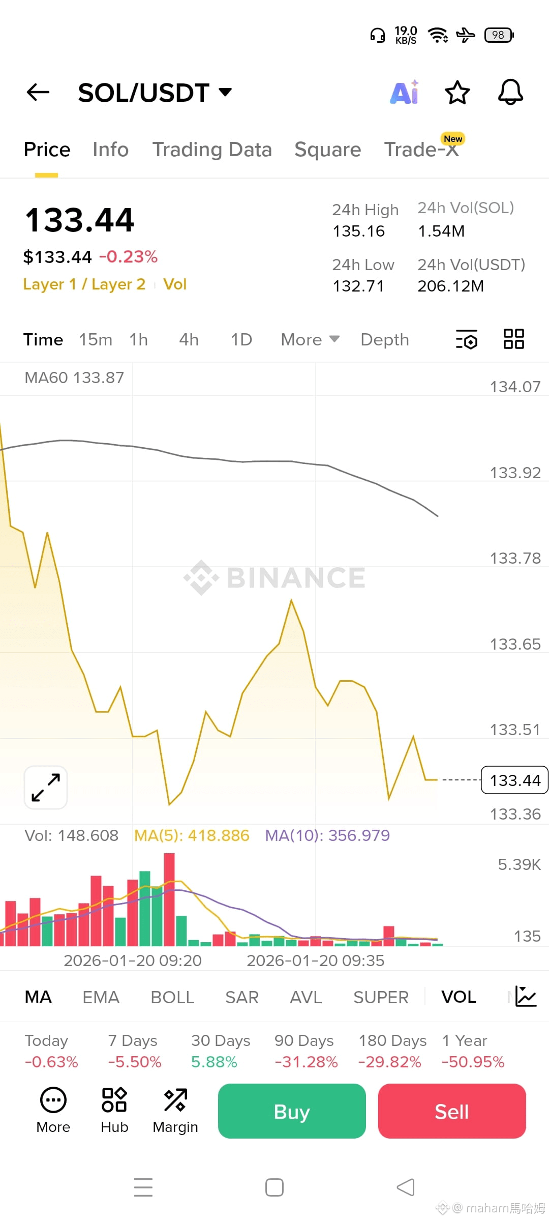Image resolution: width=549 pixels, height=1221 pixels.
Task: Tap the 133.44 current price marker
Action: pos(514,780)
